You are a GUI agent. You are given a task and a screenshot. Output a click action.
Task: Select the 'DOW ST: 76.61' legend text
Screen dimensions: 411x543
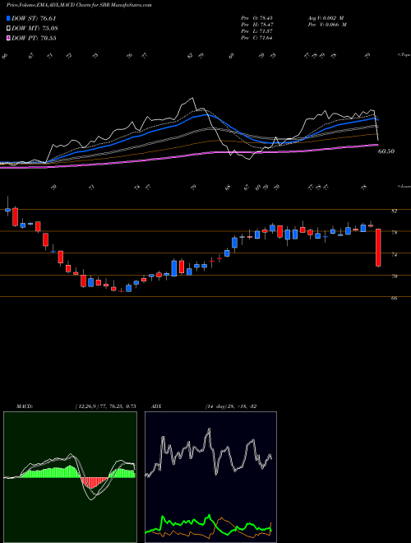(x=34, y=18)
